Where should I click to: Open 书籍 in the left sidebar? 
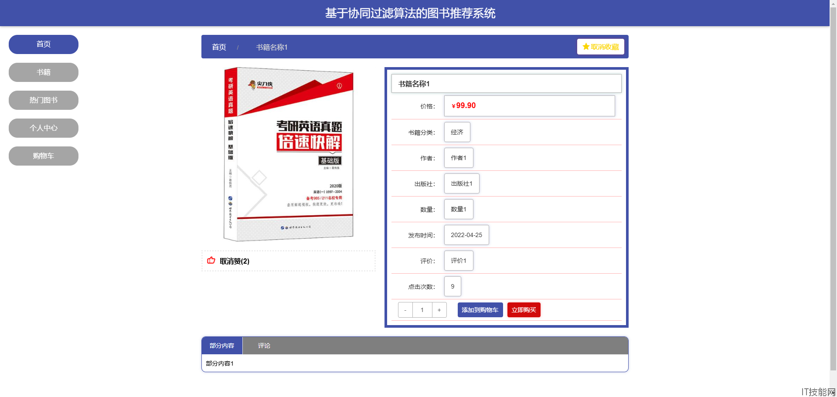44,72
